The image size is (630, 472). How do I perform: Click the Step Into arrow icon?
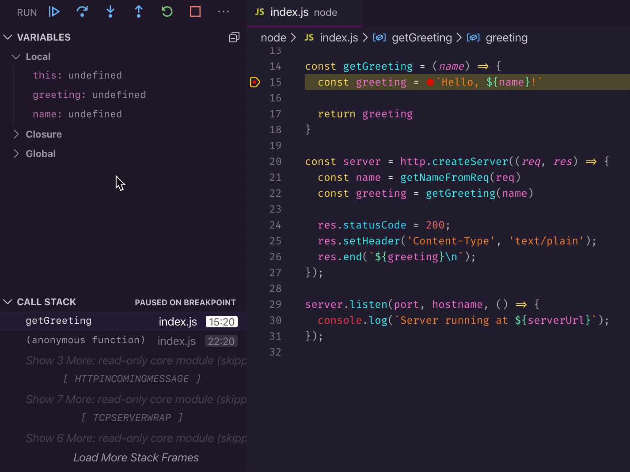pyautogui.click(x=110, y=12)
